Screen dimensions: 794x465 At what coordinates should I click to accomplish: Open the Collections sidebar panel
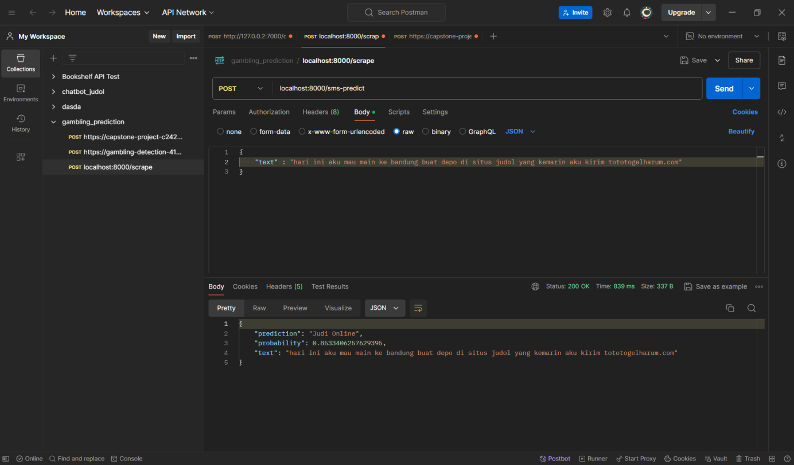[x=21, y=63]
